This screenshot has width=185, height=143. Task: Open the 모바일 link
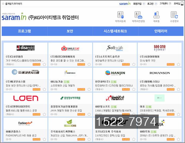[177, 4]
